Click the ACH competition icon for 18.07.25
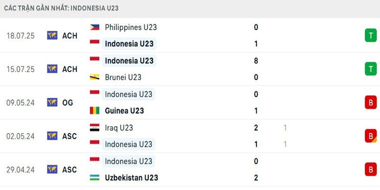 pyautogui.click(x=52, y=35)
